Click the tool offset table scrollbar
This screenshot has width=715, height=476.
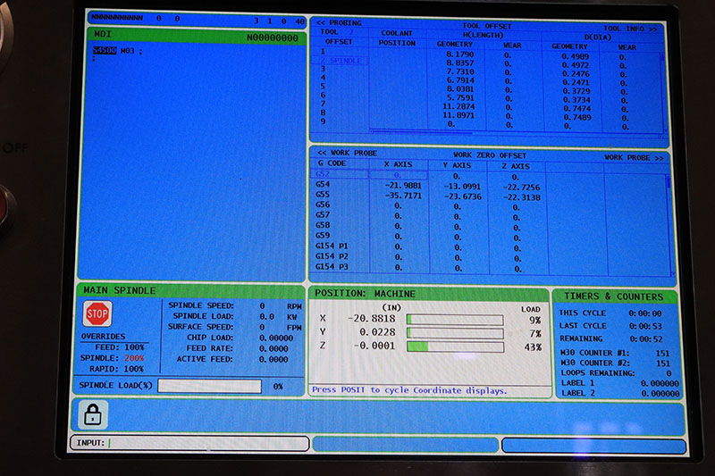pos(662,93)
